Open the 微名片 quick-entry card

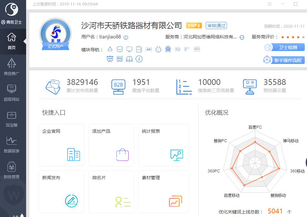pyautogui.click(x=111, y=191)
